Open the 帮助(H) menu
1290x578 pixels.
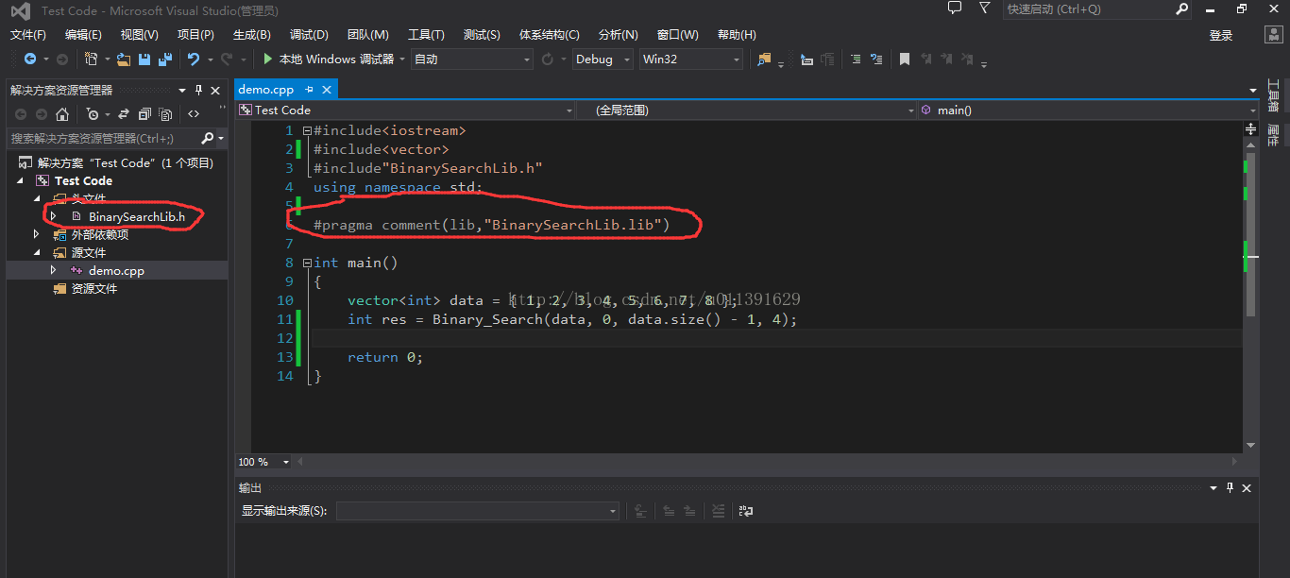[x=737, y=35]
